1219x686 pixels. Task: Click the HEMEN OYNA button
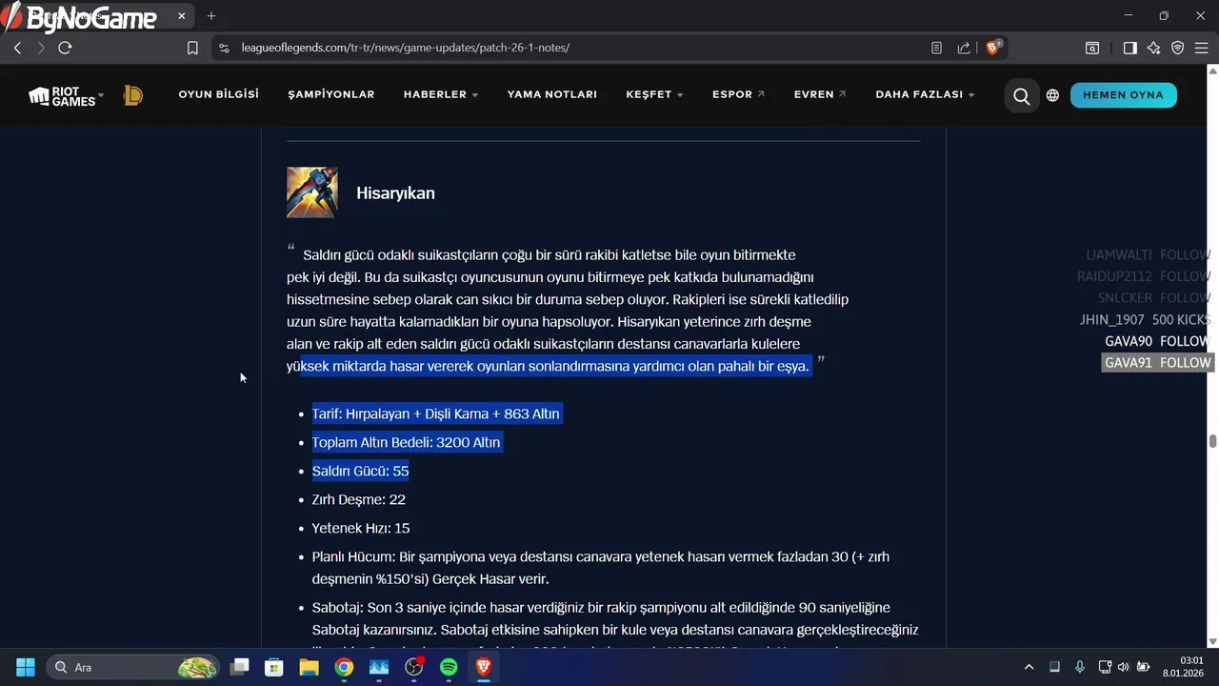[x=1123, y=95]
